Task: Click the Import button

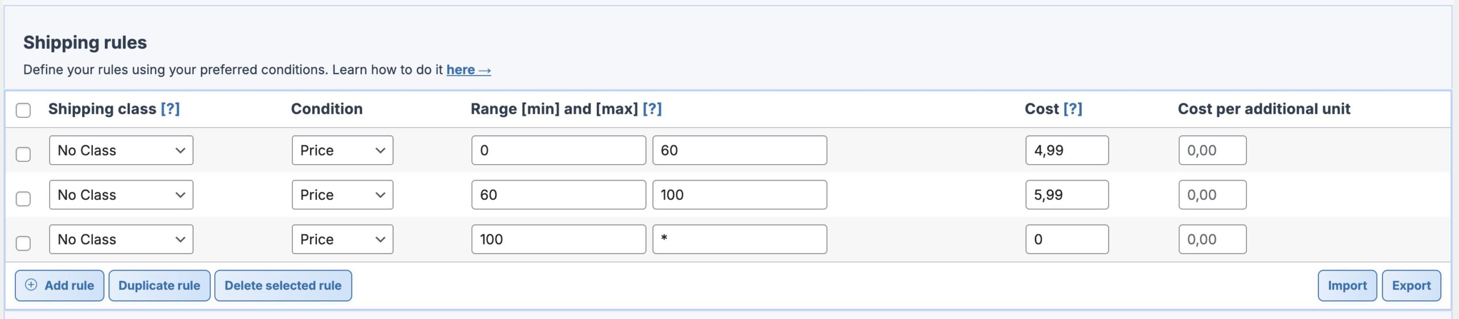Action: 1347,285
